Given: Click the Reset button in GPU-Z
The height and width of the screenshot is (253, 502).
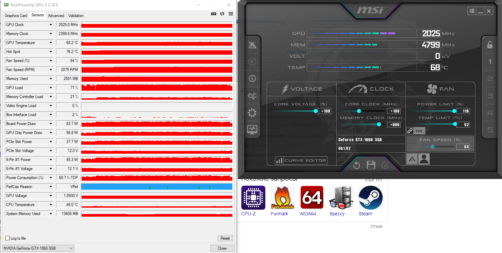Looking at the screenshot, I should pos(225,238).
